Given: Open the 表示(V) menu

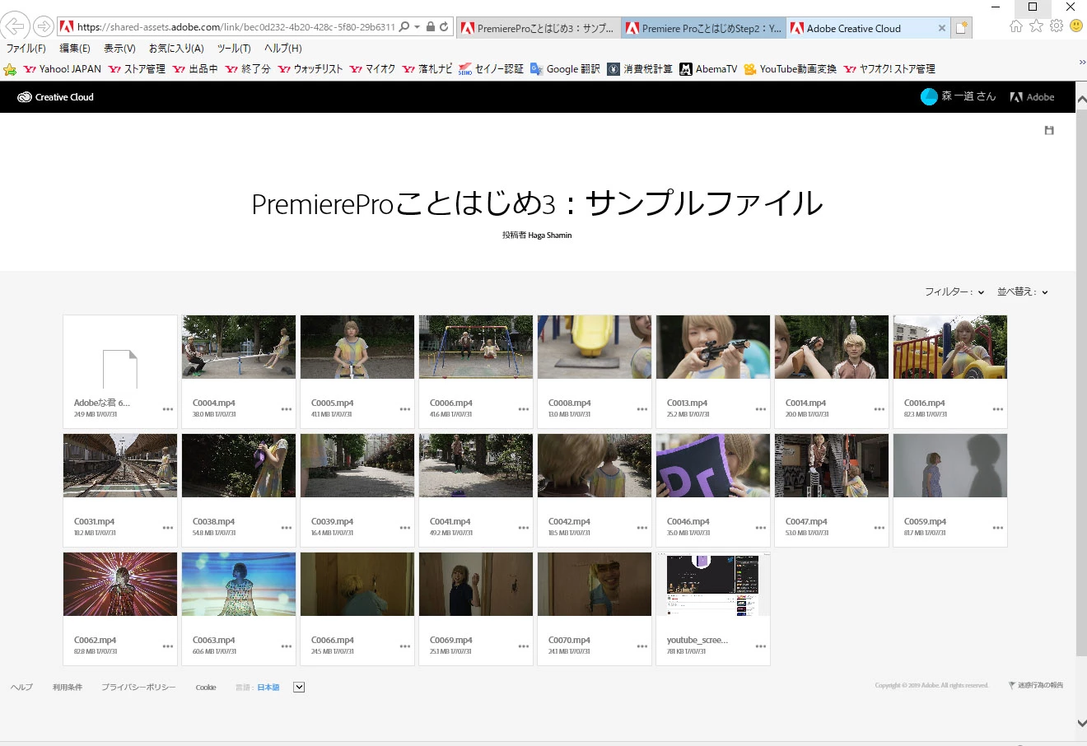Looking at the screenshot, I should [x=119, y=49].
